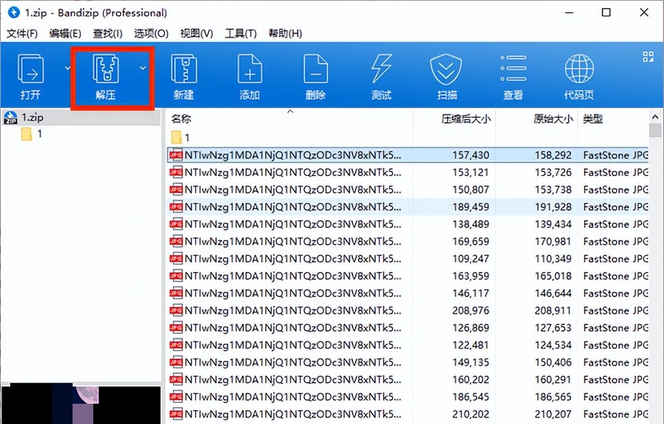
Task: Select the folder row named 1 in list
Action: click(408, 138)
